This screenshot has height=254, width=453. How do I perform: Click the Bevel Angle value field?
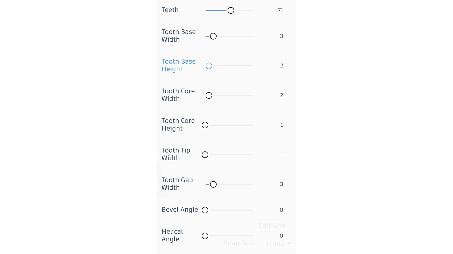[x=281, y=210]
